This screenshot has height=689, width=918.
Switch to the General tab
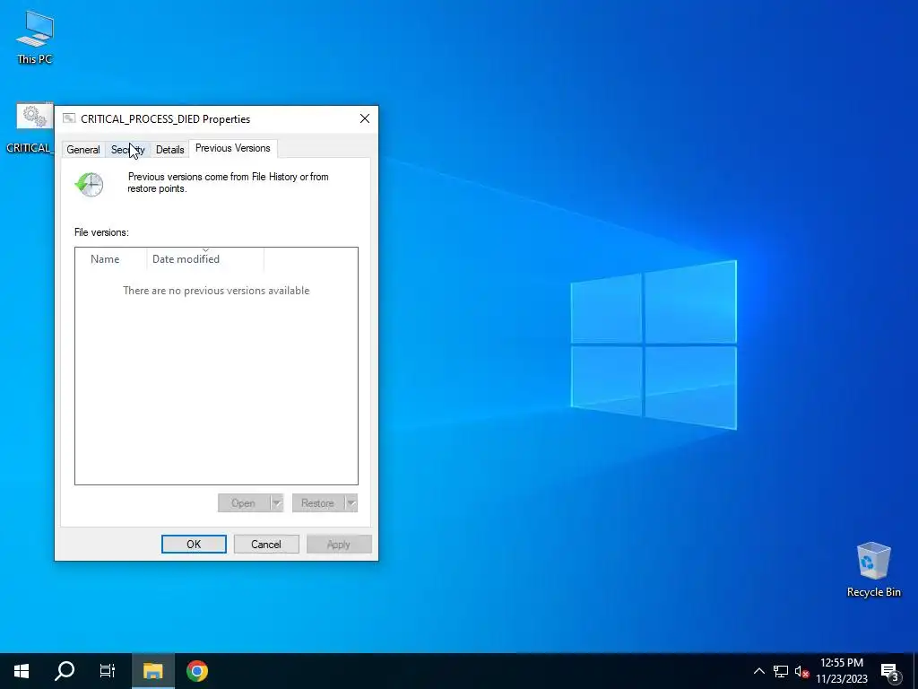click(83, 150)
